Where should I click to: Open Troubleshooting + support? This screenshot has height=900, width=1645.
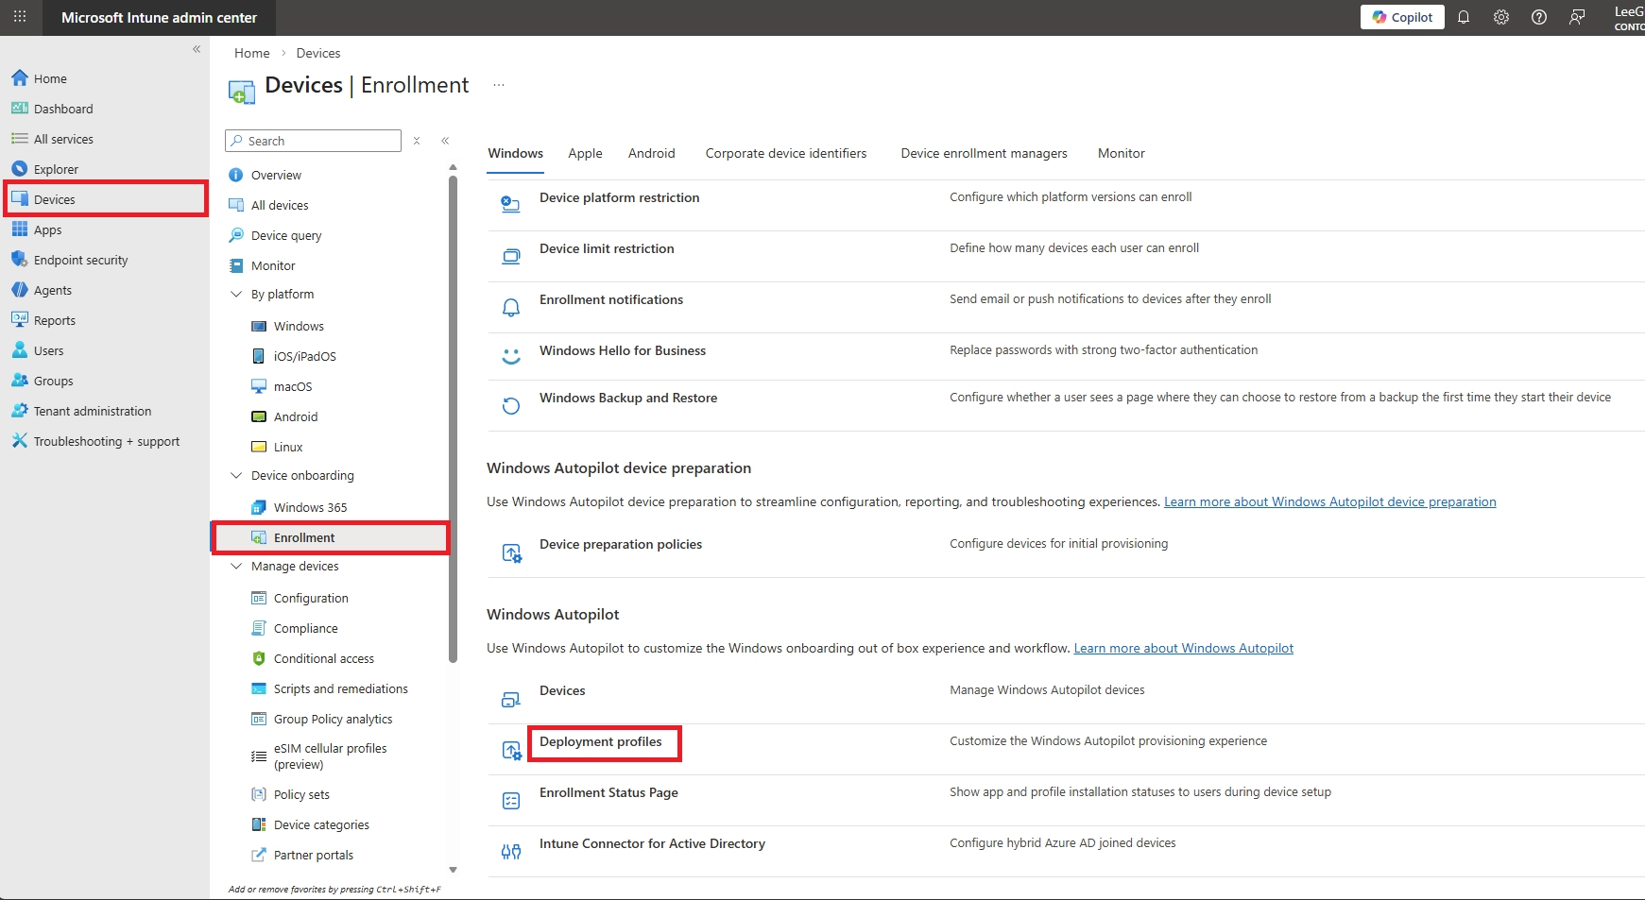pos(106,441)
